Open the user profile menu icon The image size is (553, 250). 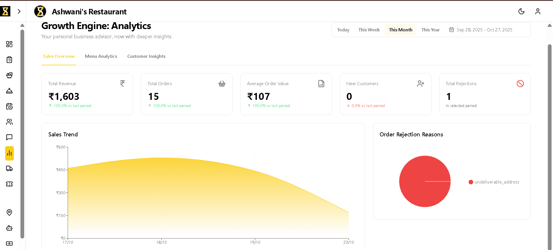pyautogui.click(x=538, y=12)
